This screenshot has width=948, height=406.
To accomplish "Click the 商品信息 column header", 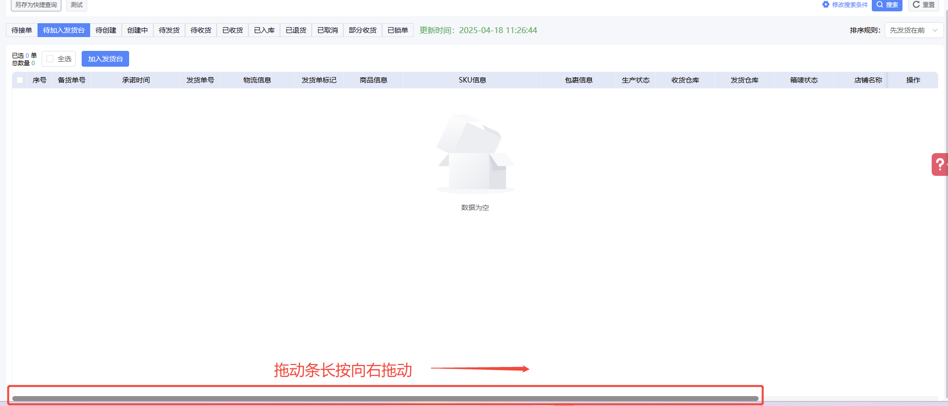I will 374,80.
